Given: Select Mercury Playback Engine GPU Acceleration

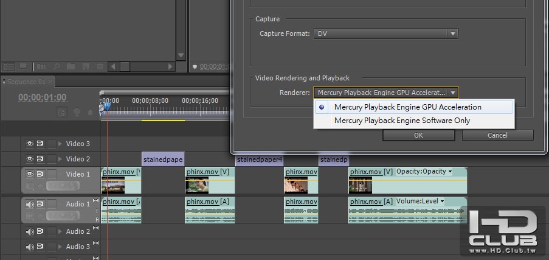Looking at the screenshot, I should point(414,107).
